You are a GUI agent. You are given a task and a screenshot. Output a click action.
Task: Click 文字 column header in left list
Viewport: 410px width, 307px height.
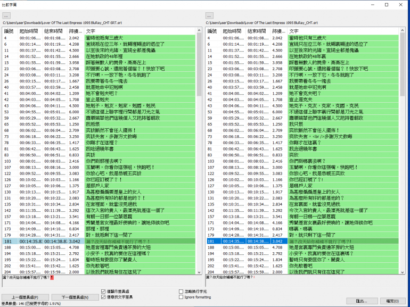[140, 31]
